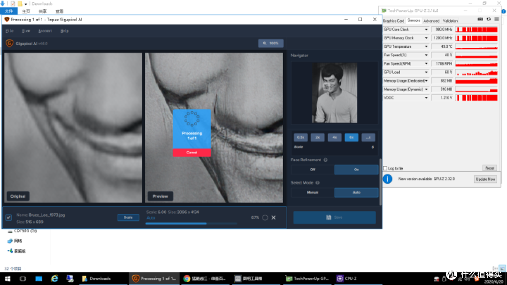Open Task View on the taskbar
This screenshot has height=285, width=507.
23,278
